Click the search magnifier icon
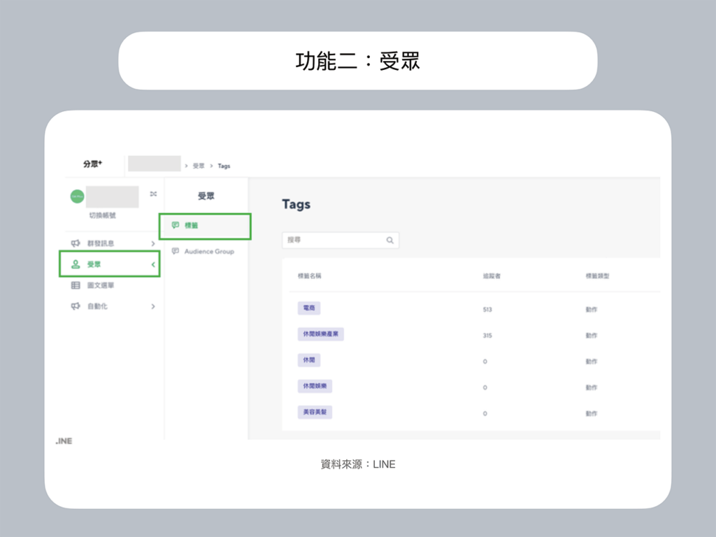Screen dimensions: 716x537 389,240
